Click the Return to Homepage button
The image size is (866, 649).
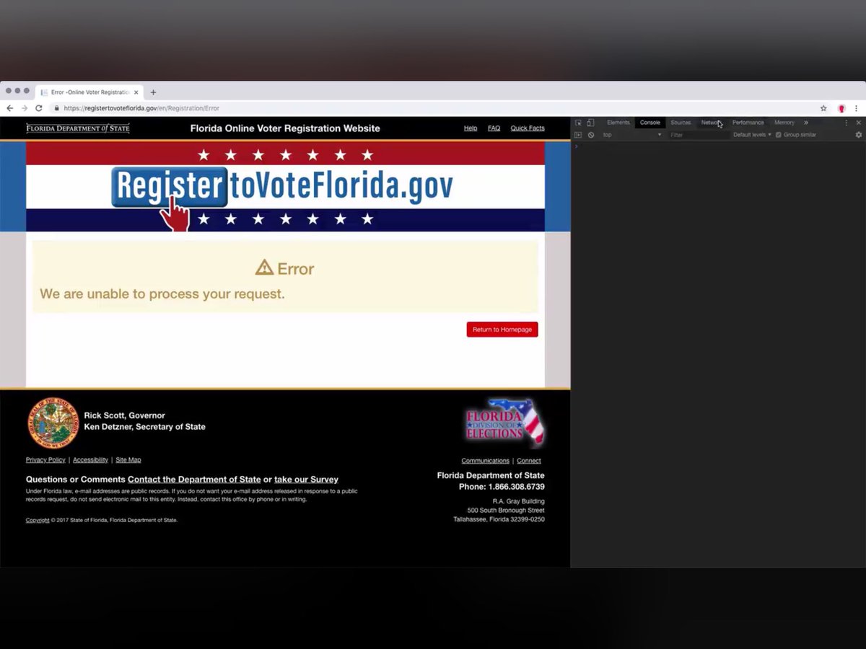502,330
